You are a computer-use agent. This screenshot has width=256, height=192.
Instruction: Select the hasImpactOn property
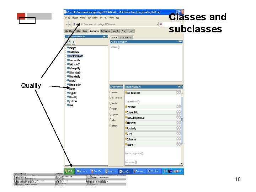[x=74, y=60]
